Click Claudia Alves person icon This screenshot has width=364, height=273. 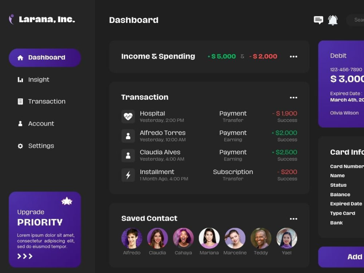pyautogui.click(x=128, y=155)
